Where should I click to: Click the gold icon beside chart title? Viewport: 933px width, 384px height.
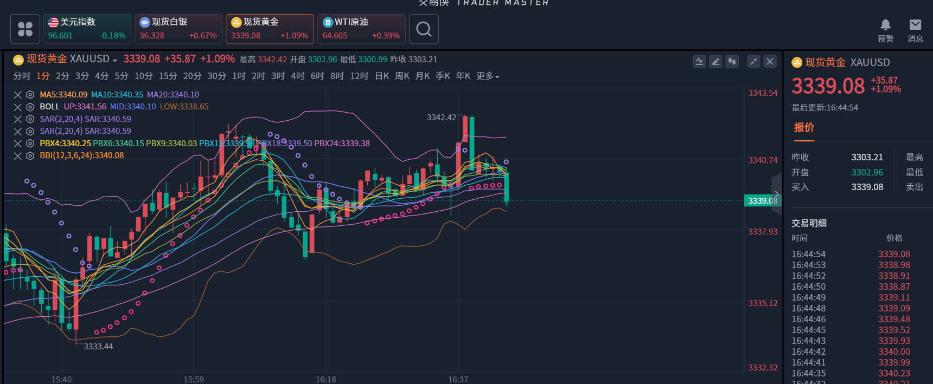pyautogui.click(x=18, y=60)
